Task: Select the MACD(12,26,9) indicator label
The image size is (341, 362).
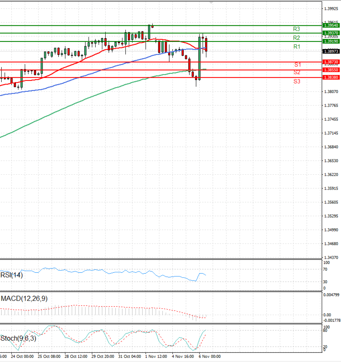Action: tap(24, 299)
